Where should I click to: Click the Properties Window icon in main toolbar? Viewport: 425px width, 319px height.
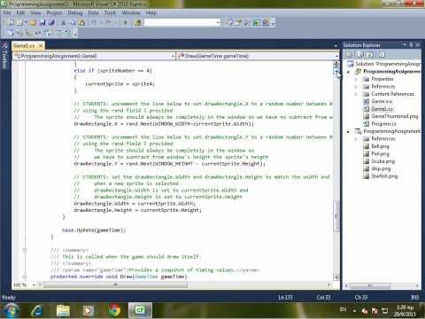[238, 22]
